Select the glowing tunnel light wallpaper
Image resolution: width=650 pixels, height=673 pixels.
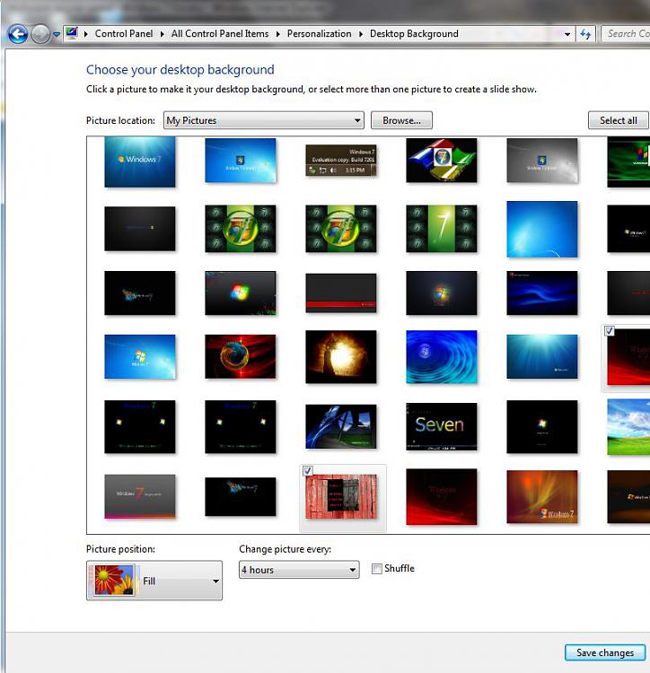point(341,356)
